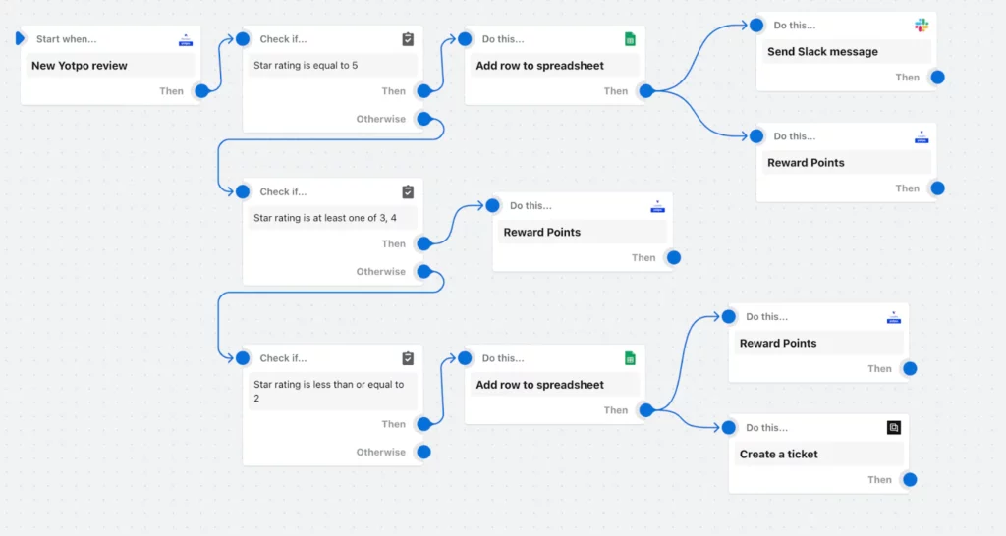Viewport: 1006px width, 536px height.
Task: Click the start flag icon beside 'Start when...'
Action: click(x=21, y=39)
